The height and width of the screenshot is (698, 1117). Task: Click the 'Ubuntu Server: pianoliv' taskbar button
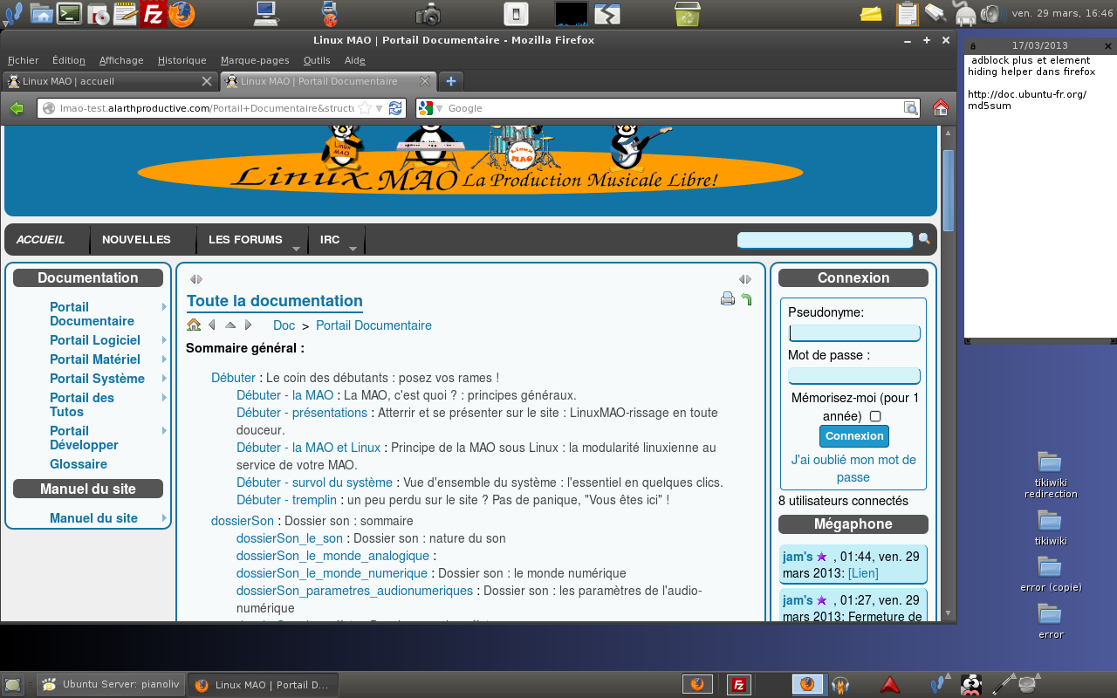coord(111,685)
